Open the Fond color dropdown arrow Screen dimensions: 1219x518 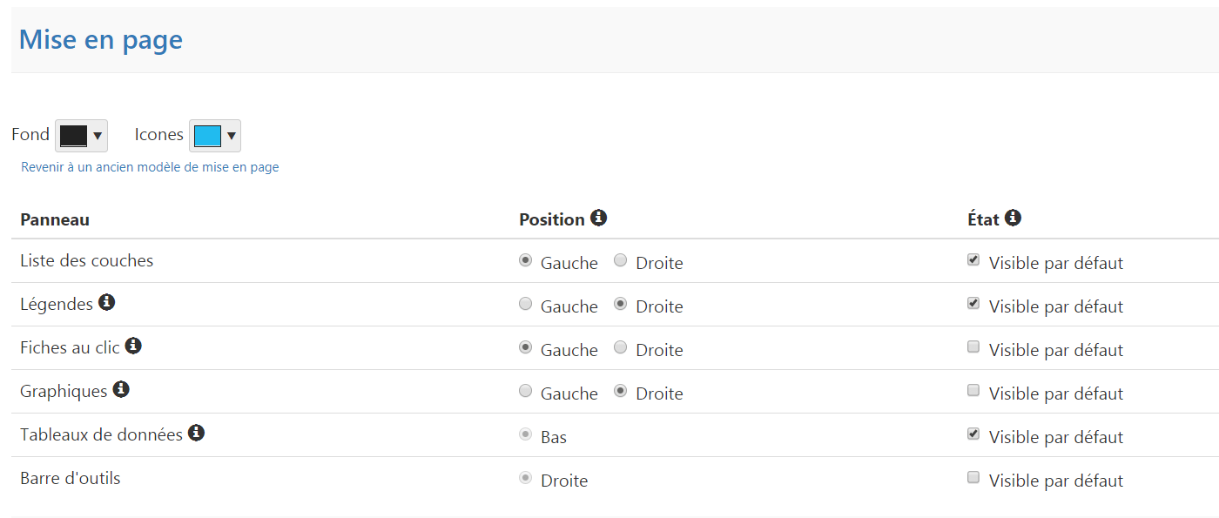pos(98,136)
